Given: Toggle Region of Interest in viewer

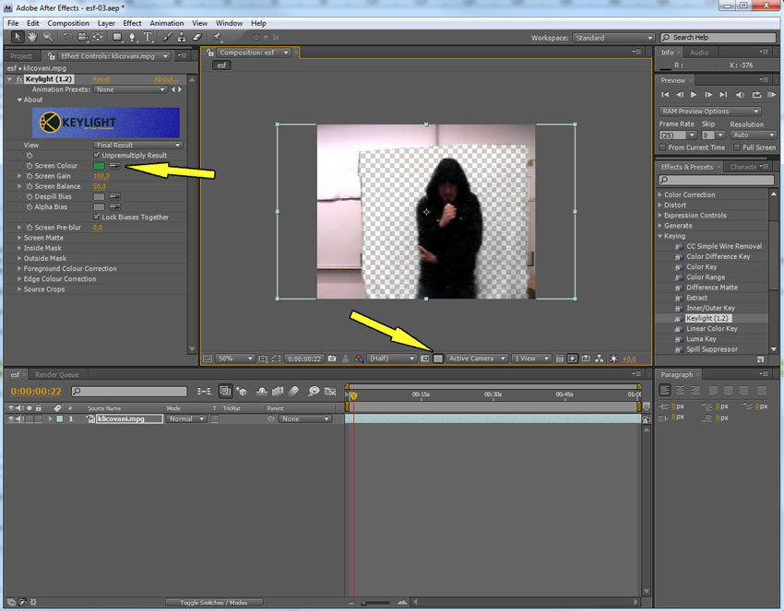Looking at the screenshot, I should click(424, 358).
